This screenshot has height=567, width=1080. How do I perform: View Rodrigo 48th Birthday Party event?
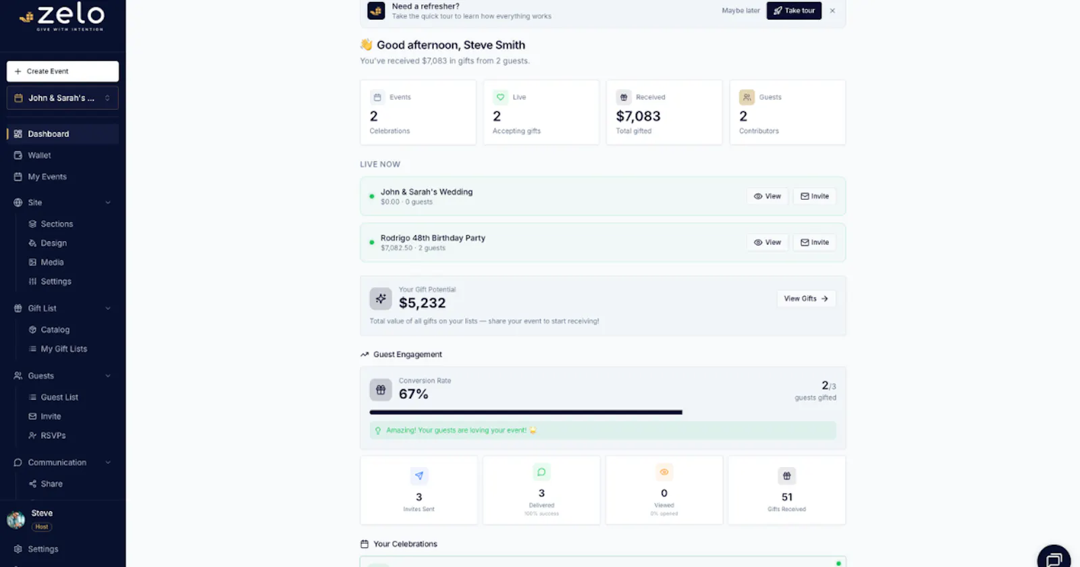point(767,242)
